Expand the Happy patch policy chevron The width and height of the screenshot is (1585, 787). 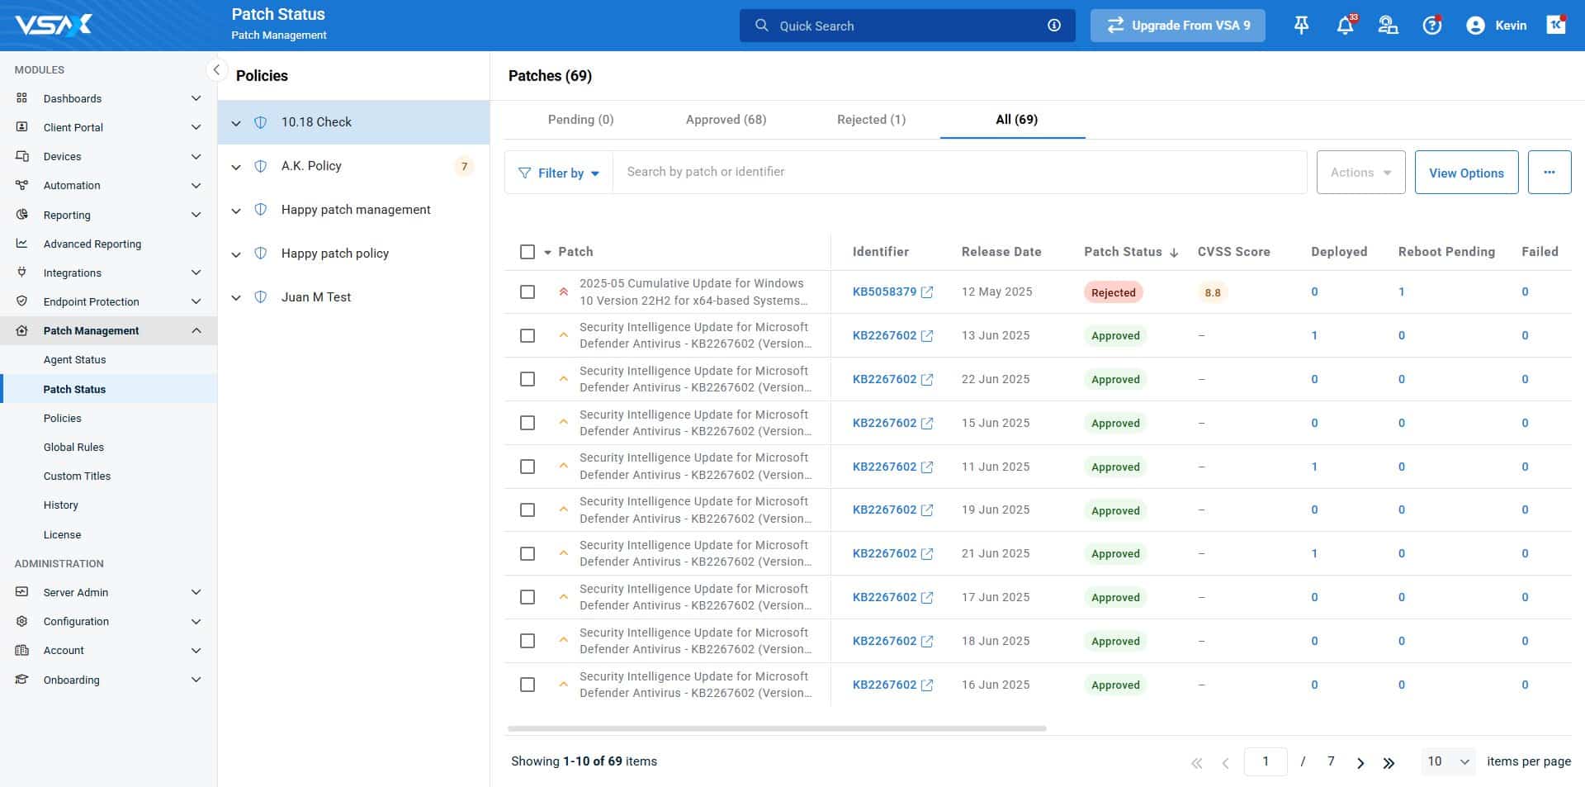click(x=236, y=254)
